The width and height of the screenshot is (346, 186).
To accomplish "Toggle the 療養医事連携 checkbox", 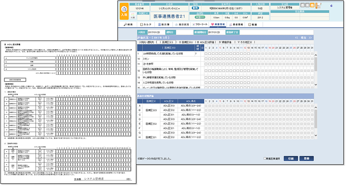I will [x=265, y=158].
